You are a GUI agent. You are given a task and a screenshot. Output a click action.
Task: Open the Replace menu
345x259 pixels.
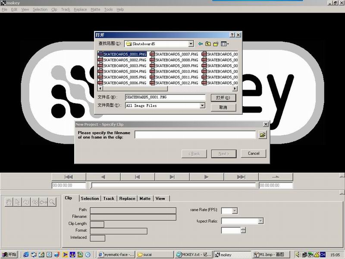click(x=80, y=9)
